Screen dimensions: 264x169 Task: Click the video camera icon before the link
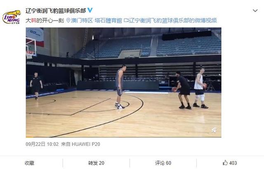click(126, 20)
